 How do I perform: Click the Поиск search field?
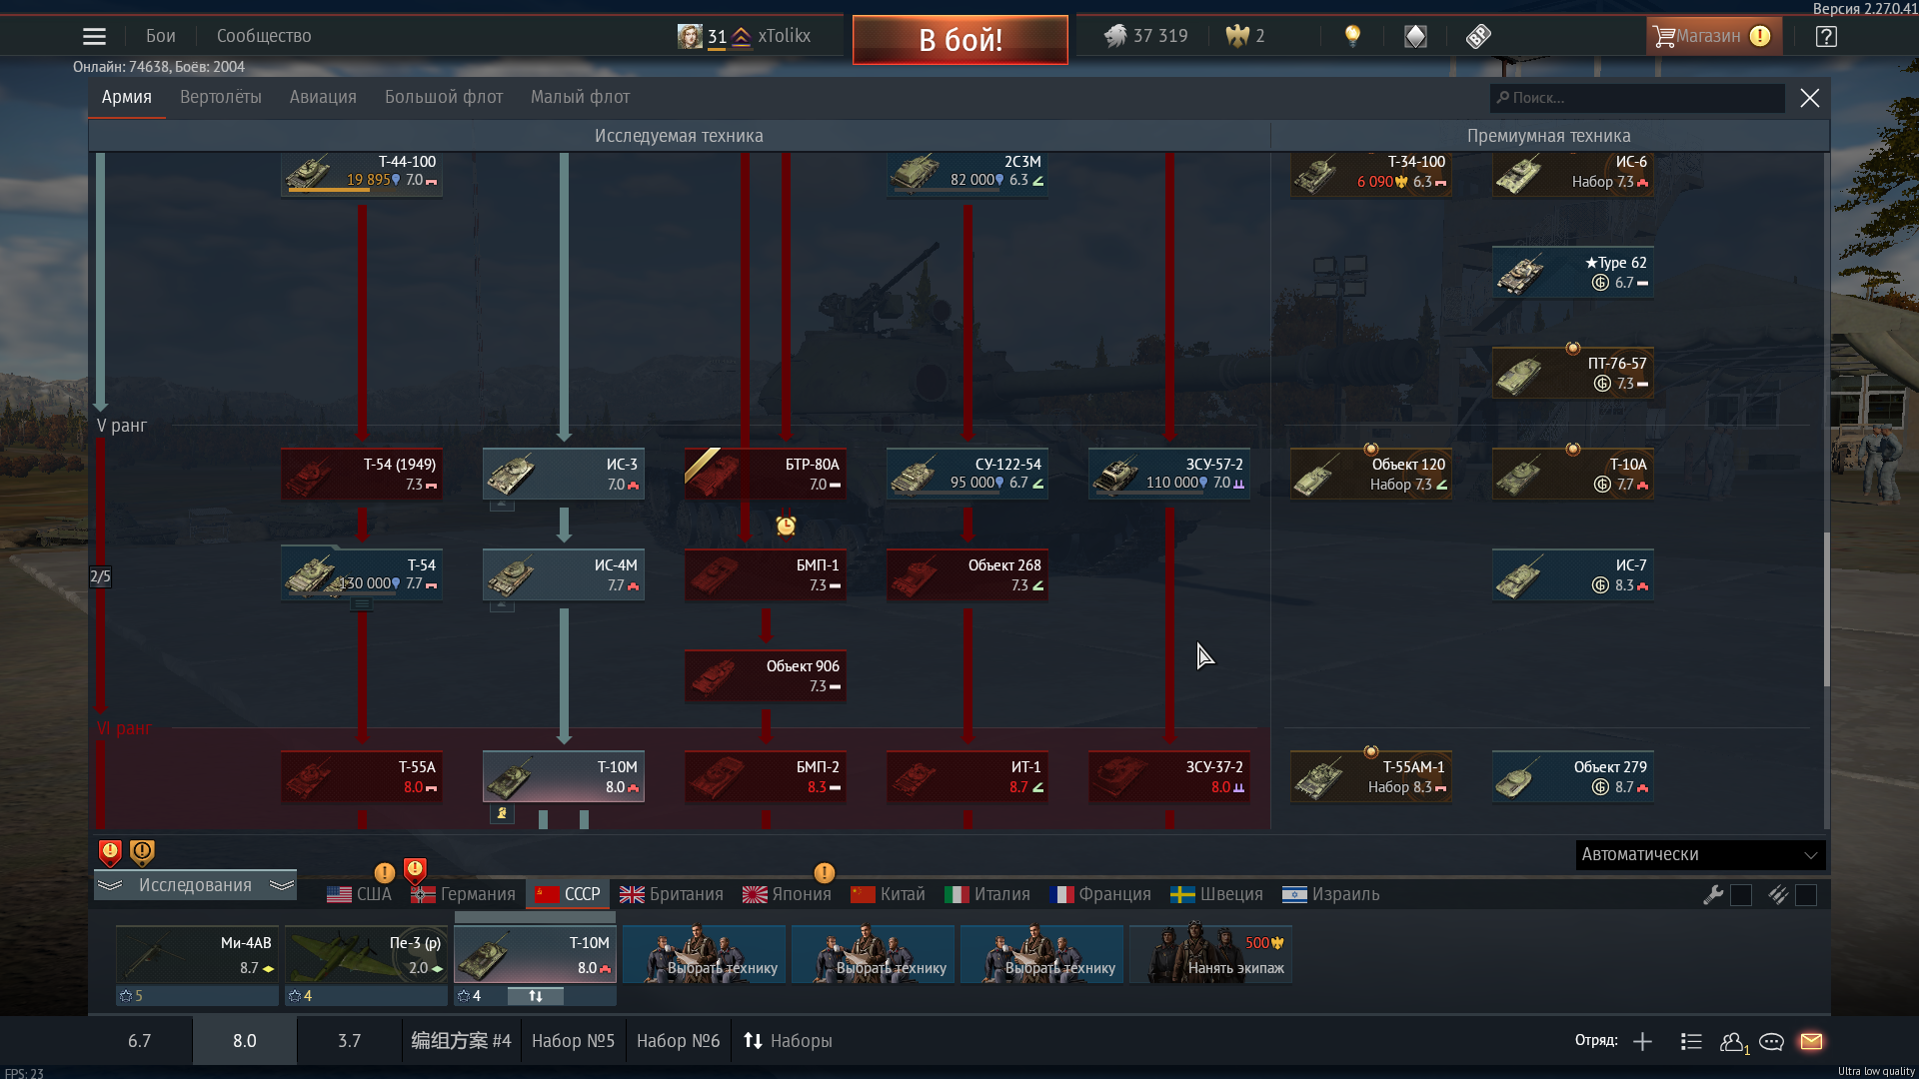[1637, 98]
